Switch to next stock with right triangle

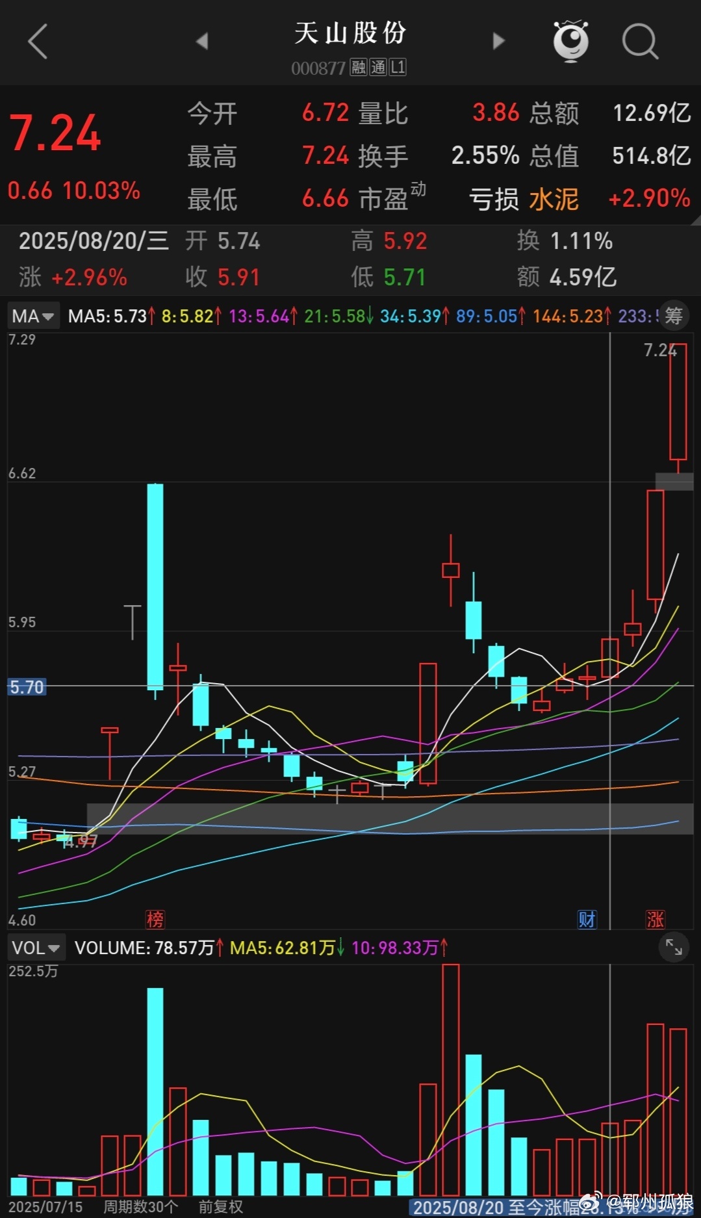coord(498,42)
